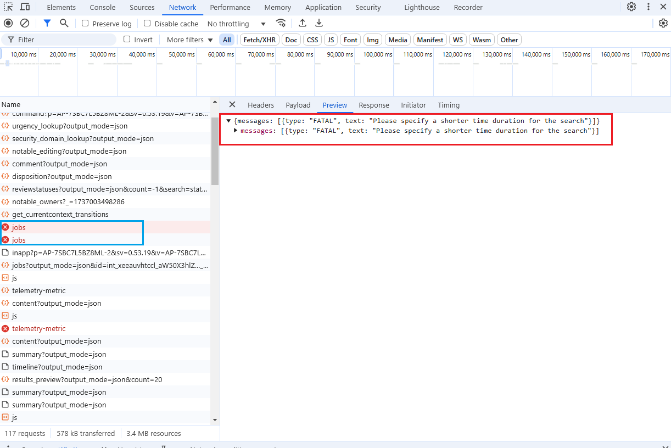The height and width of the screenshot is (448, 671).
Task: Enable the Preserve log checkbox
Action: [x=85, y=24]
